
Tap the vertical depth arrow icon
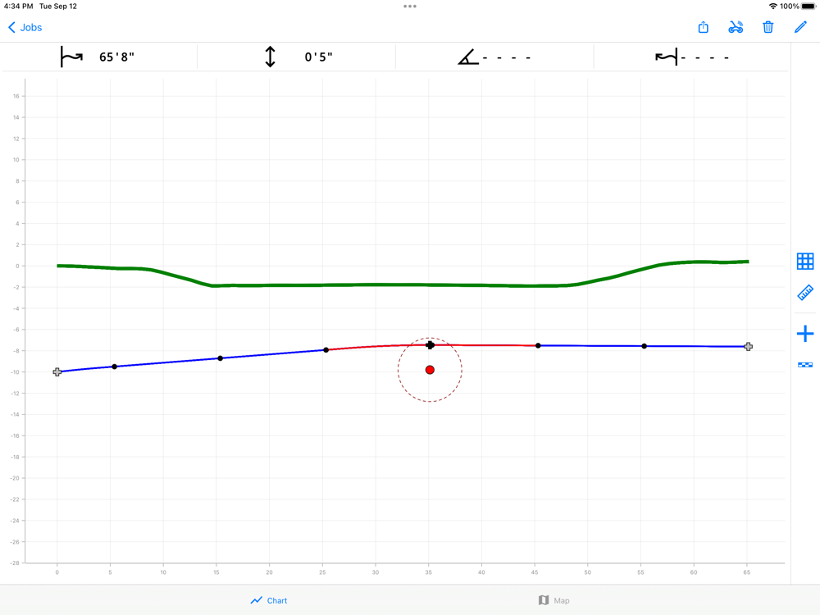pos(270,57)
